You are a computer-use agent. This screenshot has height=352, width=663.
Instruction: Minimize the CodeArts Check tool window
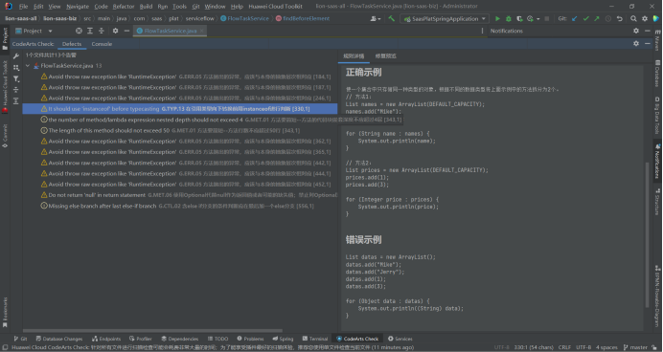point(648,43)
